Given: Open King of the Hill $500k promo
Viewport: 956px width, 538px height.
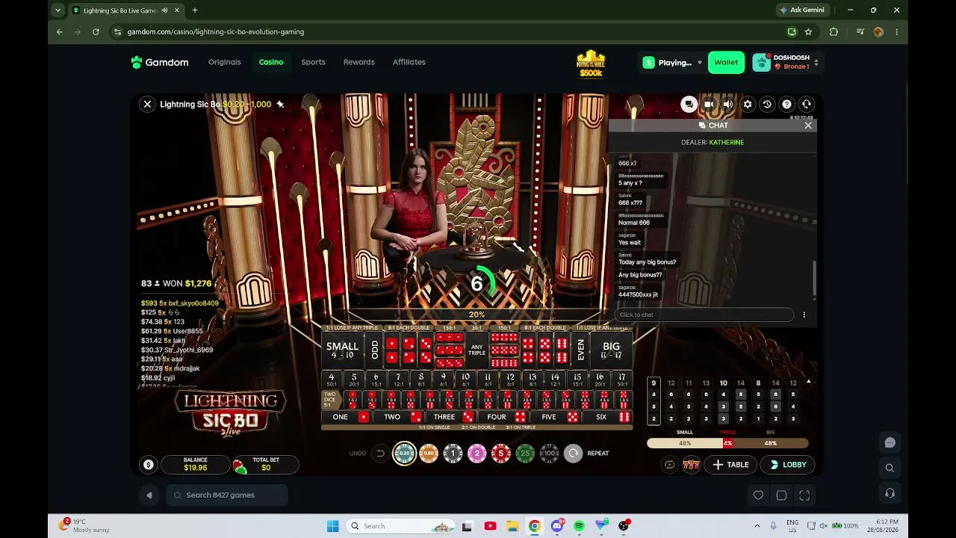Looking at the screenshot, I should (x=590, y=64).
